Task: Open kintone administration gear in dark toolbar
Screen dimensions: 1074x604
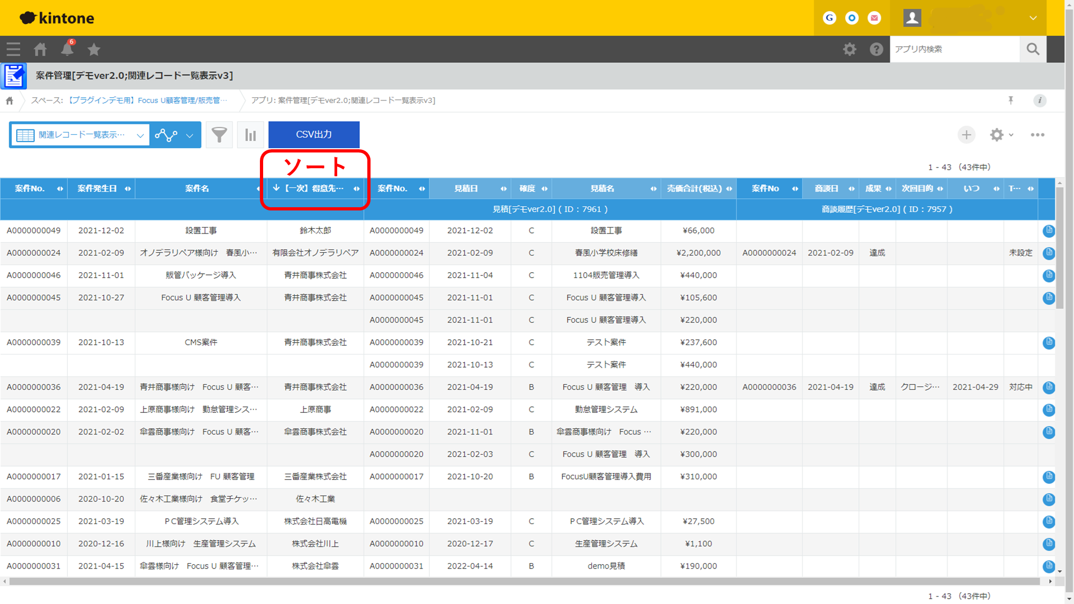Action: click(850, 49)
